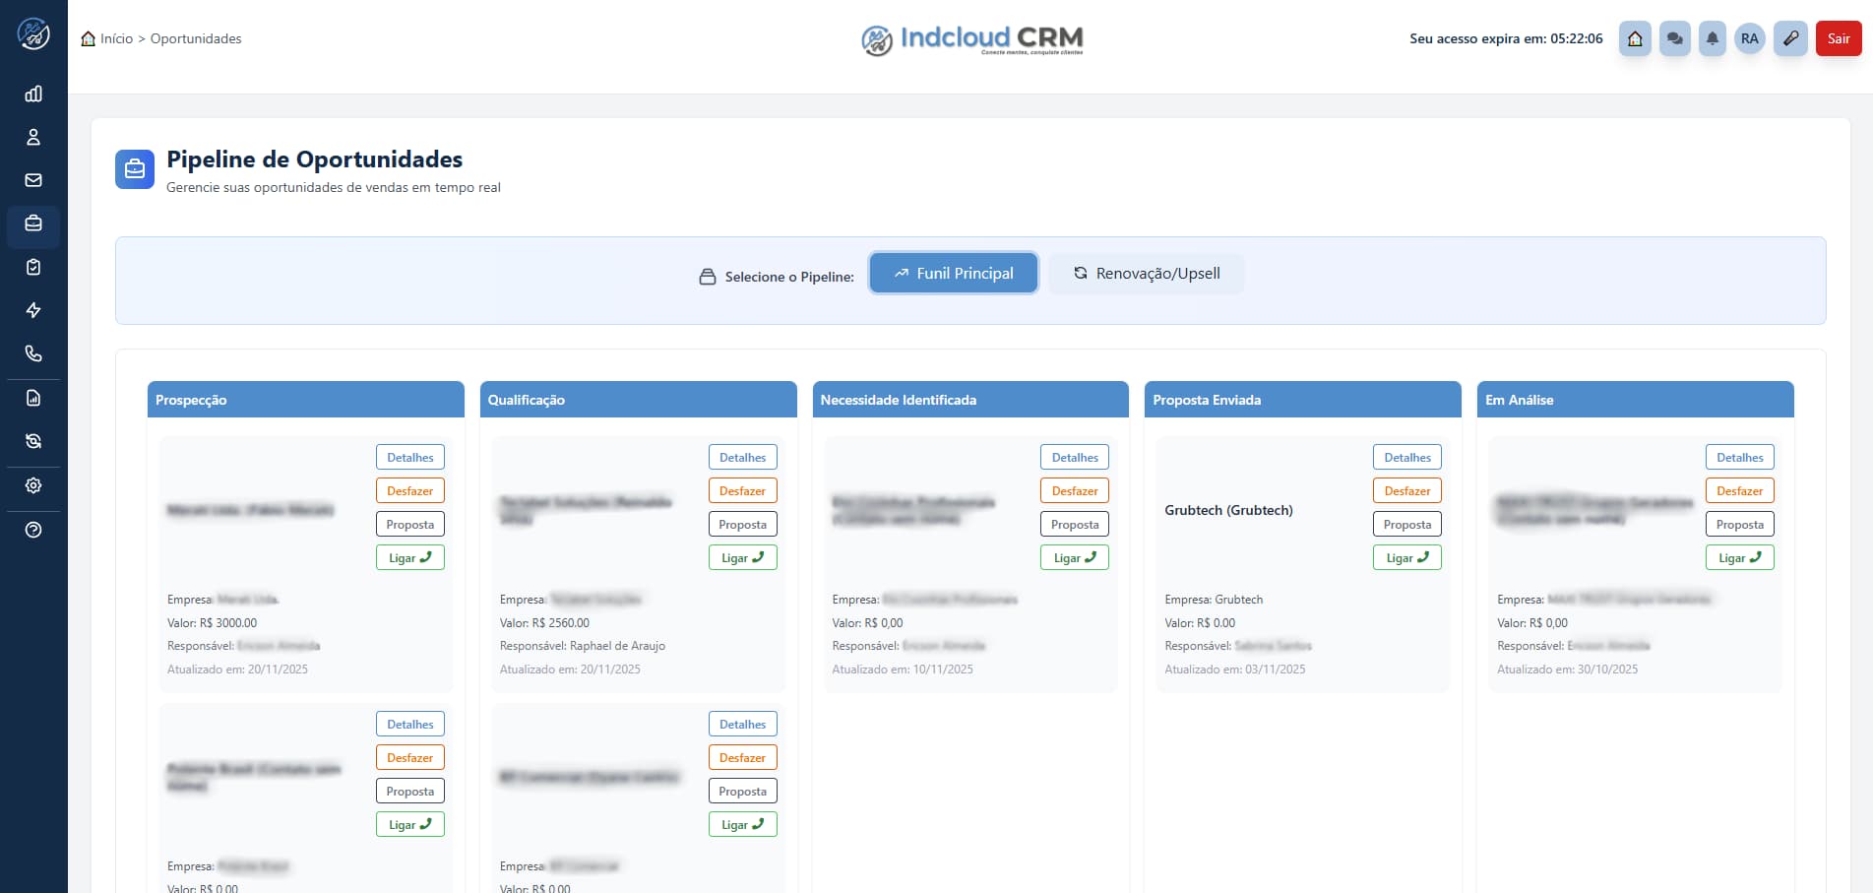Open the reports document icon in sidebar

point(33,398)
